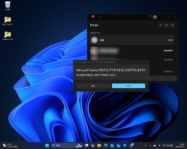The height and width of the screenshot is (149, 187).
Task: Open the Teams more options ellipsis
Action: pyautogui.click(x=149, y=17)
